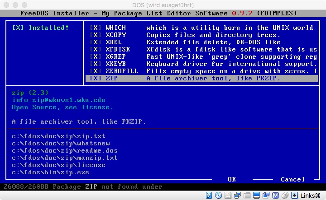Toggle the ZIP package checkbox
This screenshot has height=200, width=326.
96,79
